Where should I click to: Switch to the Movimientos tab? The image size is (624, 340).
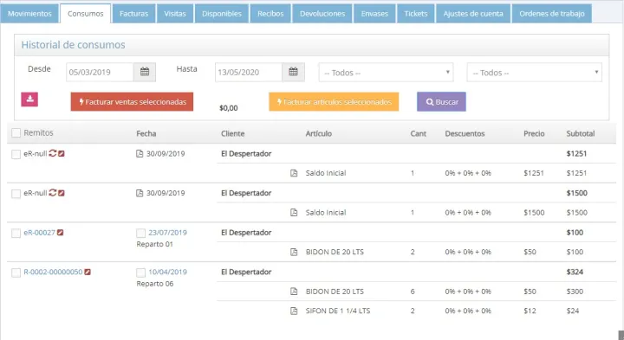pos(29,14)
